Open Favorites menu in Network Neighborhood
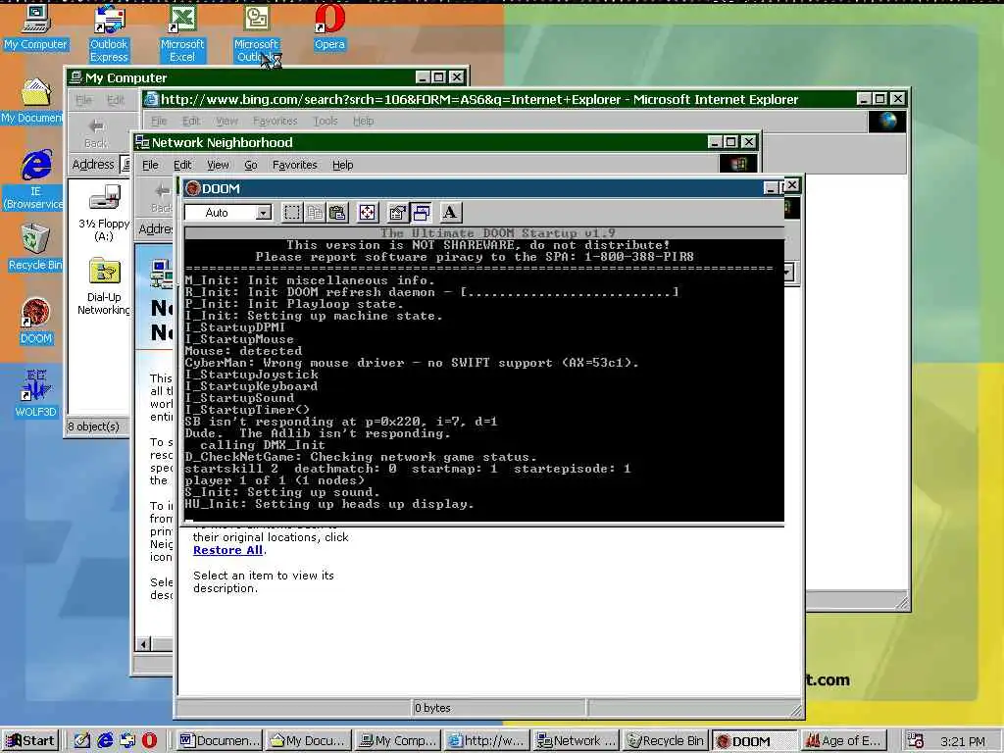1004x753 pixels. tap(294, 165)
